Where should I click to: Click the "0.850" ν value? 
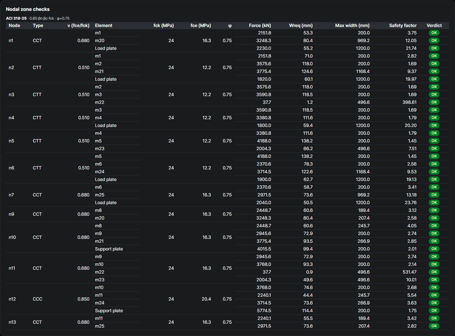(84, 299)
